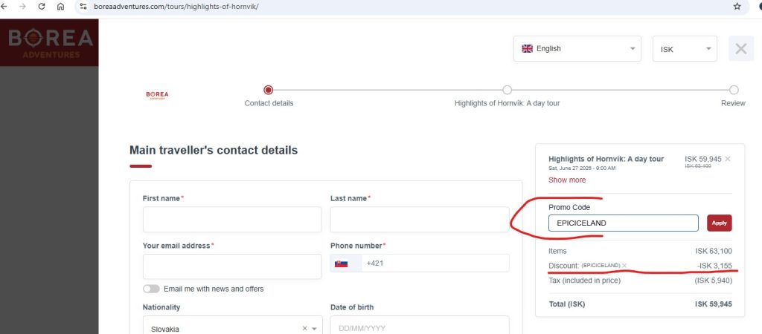Select the Slovakia flag phone prefix
The width and height of the screenshot is (762, 334).
point(342,263)
